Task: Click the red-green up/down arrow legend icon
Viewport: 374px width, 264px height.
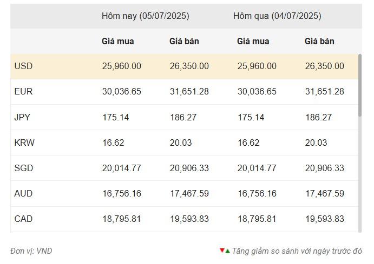Action: click(x=225, y=251)
